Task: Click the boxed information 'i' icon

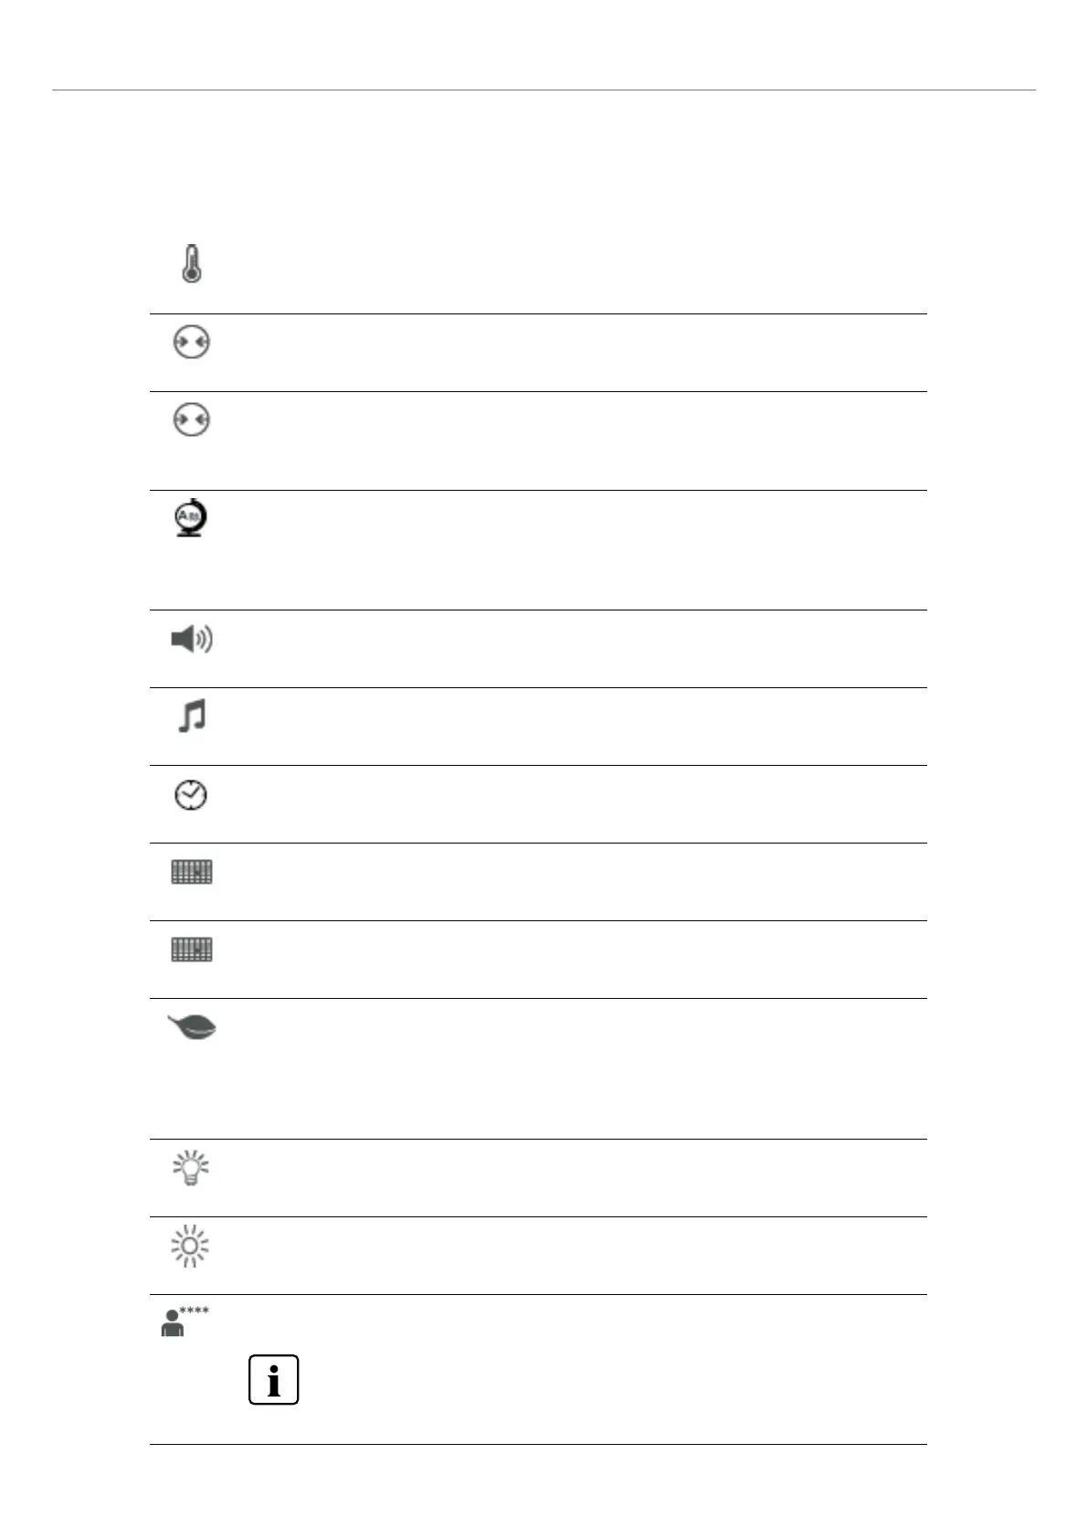Action: pos(273,1379)
